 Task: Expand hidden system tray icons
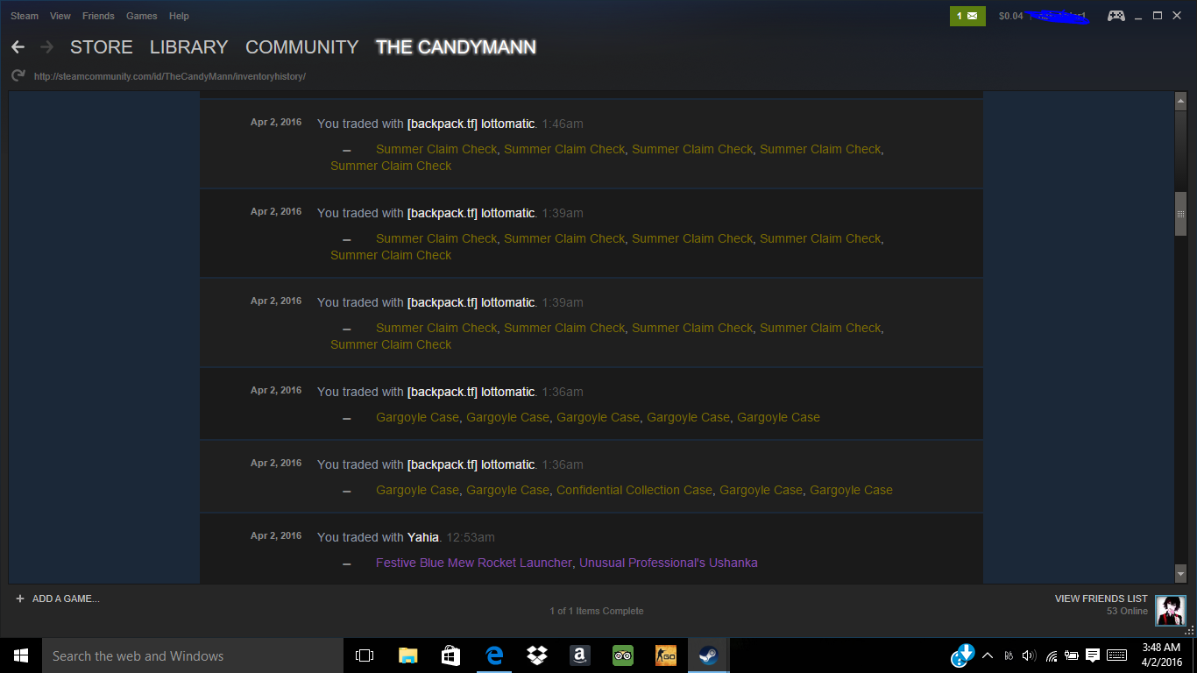988,655
